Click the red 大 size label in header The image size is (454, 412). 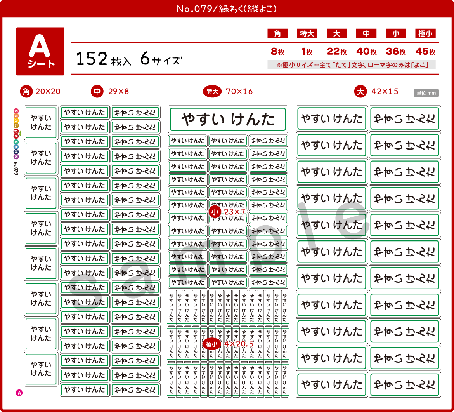coord(336,33)
